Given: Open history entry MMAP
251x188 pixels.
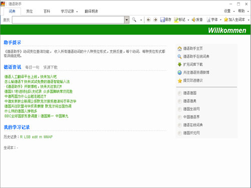Looking at the screenshot, I should click(48, 137).
